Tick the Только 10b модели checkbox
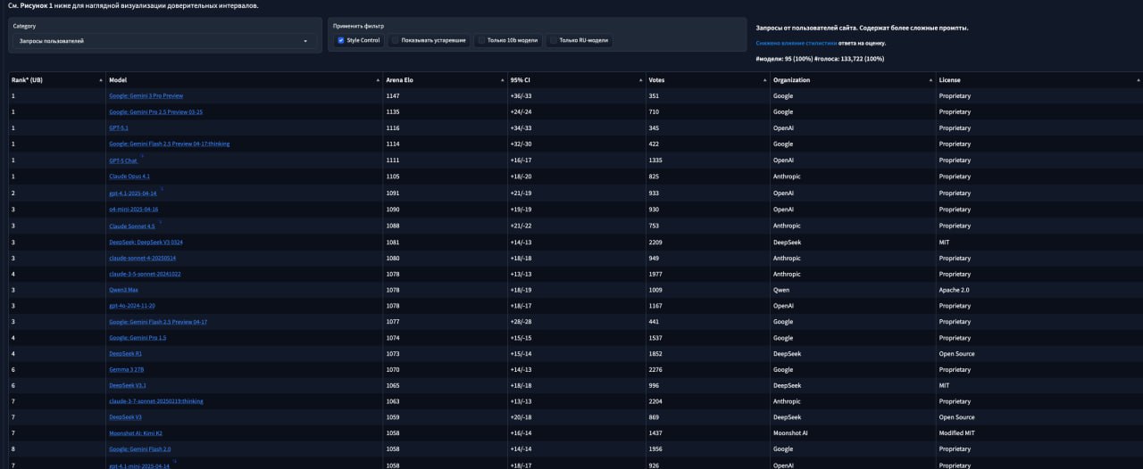 point(481,40)
